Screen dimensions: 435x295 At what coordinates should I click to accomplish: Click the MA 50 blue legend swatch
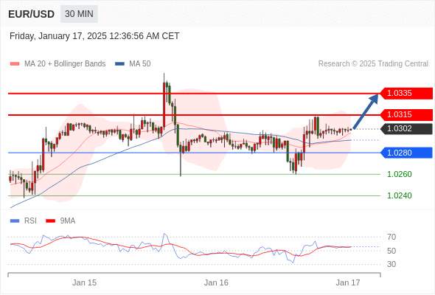119,64
